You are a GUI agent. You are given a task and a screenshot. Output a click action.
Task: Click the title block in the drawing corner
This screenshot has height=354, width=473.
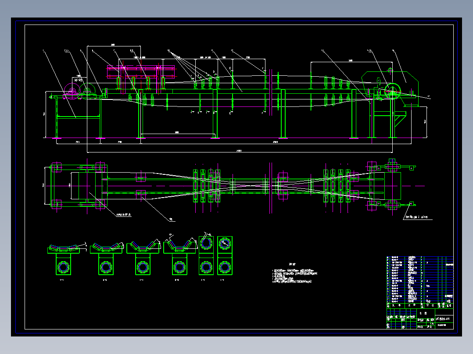click(x=420, y=319)
